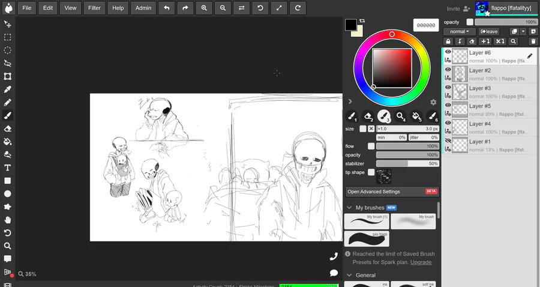Image resolution: width=540 pixels, height=287 pixels.
Task: Open the Edit menu
Action: pos(48,8)
